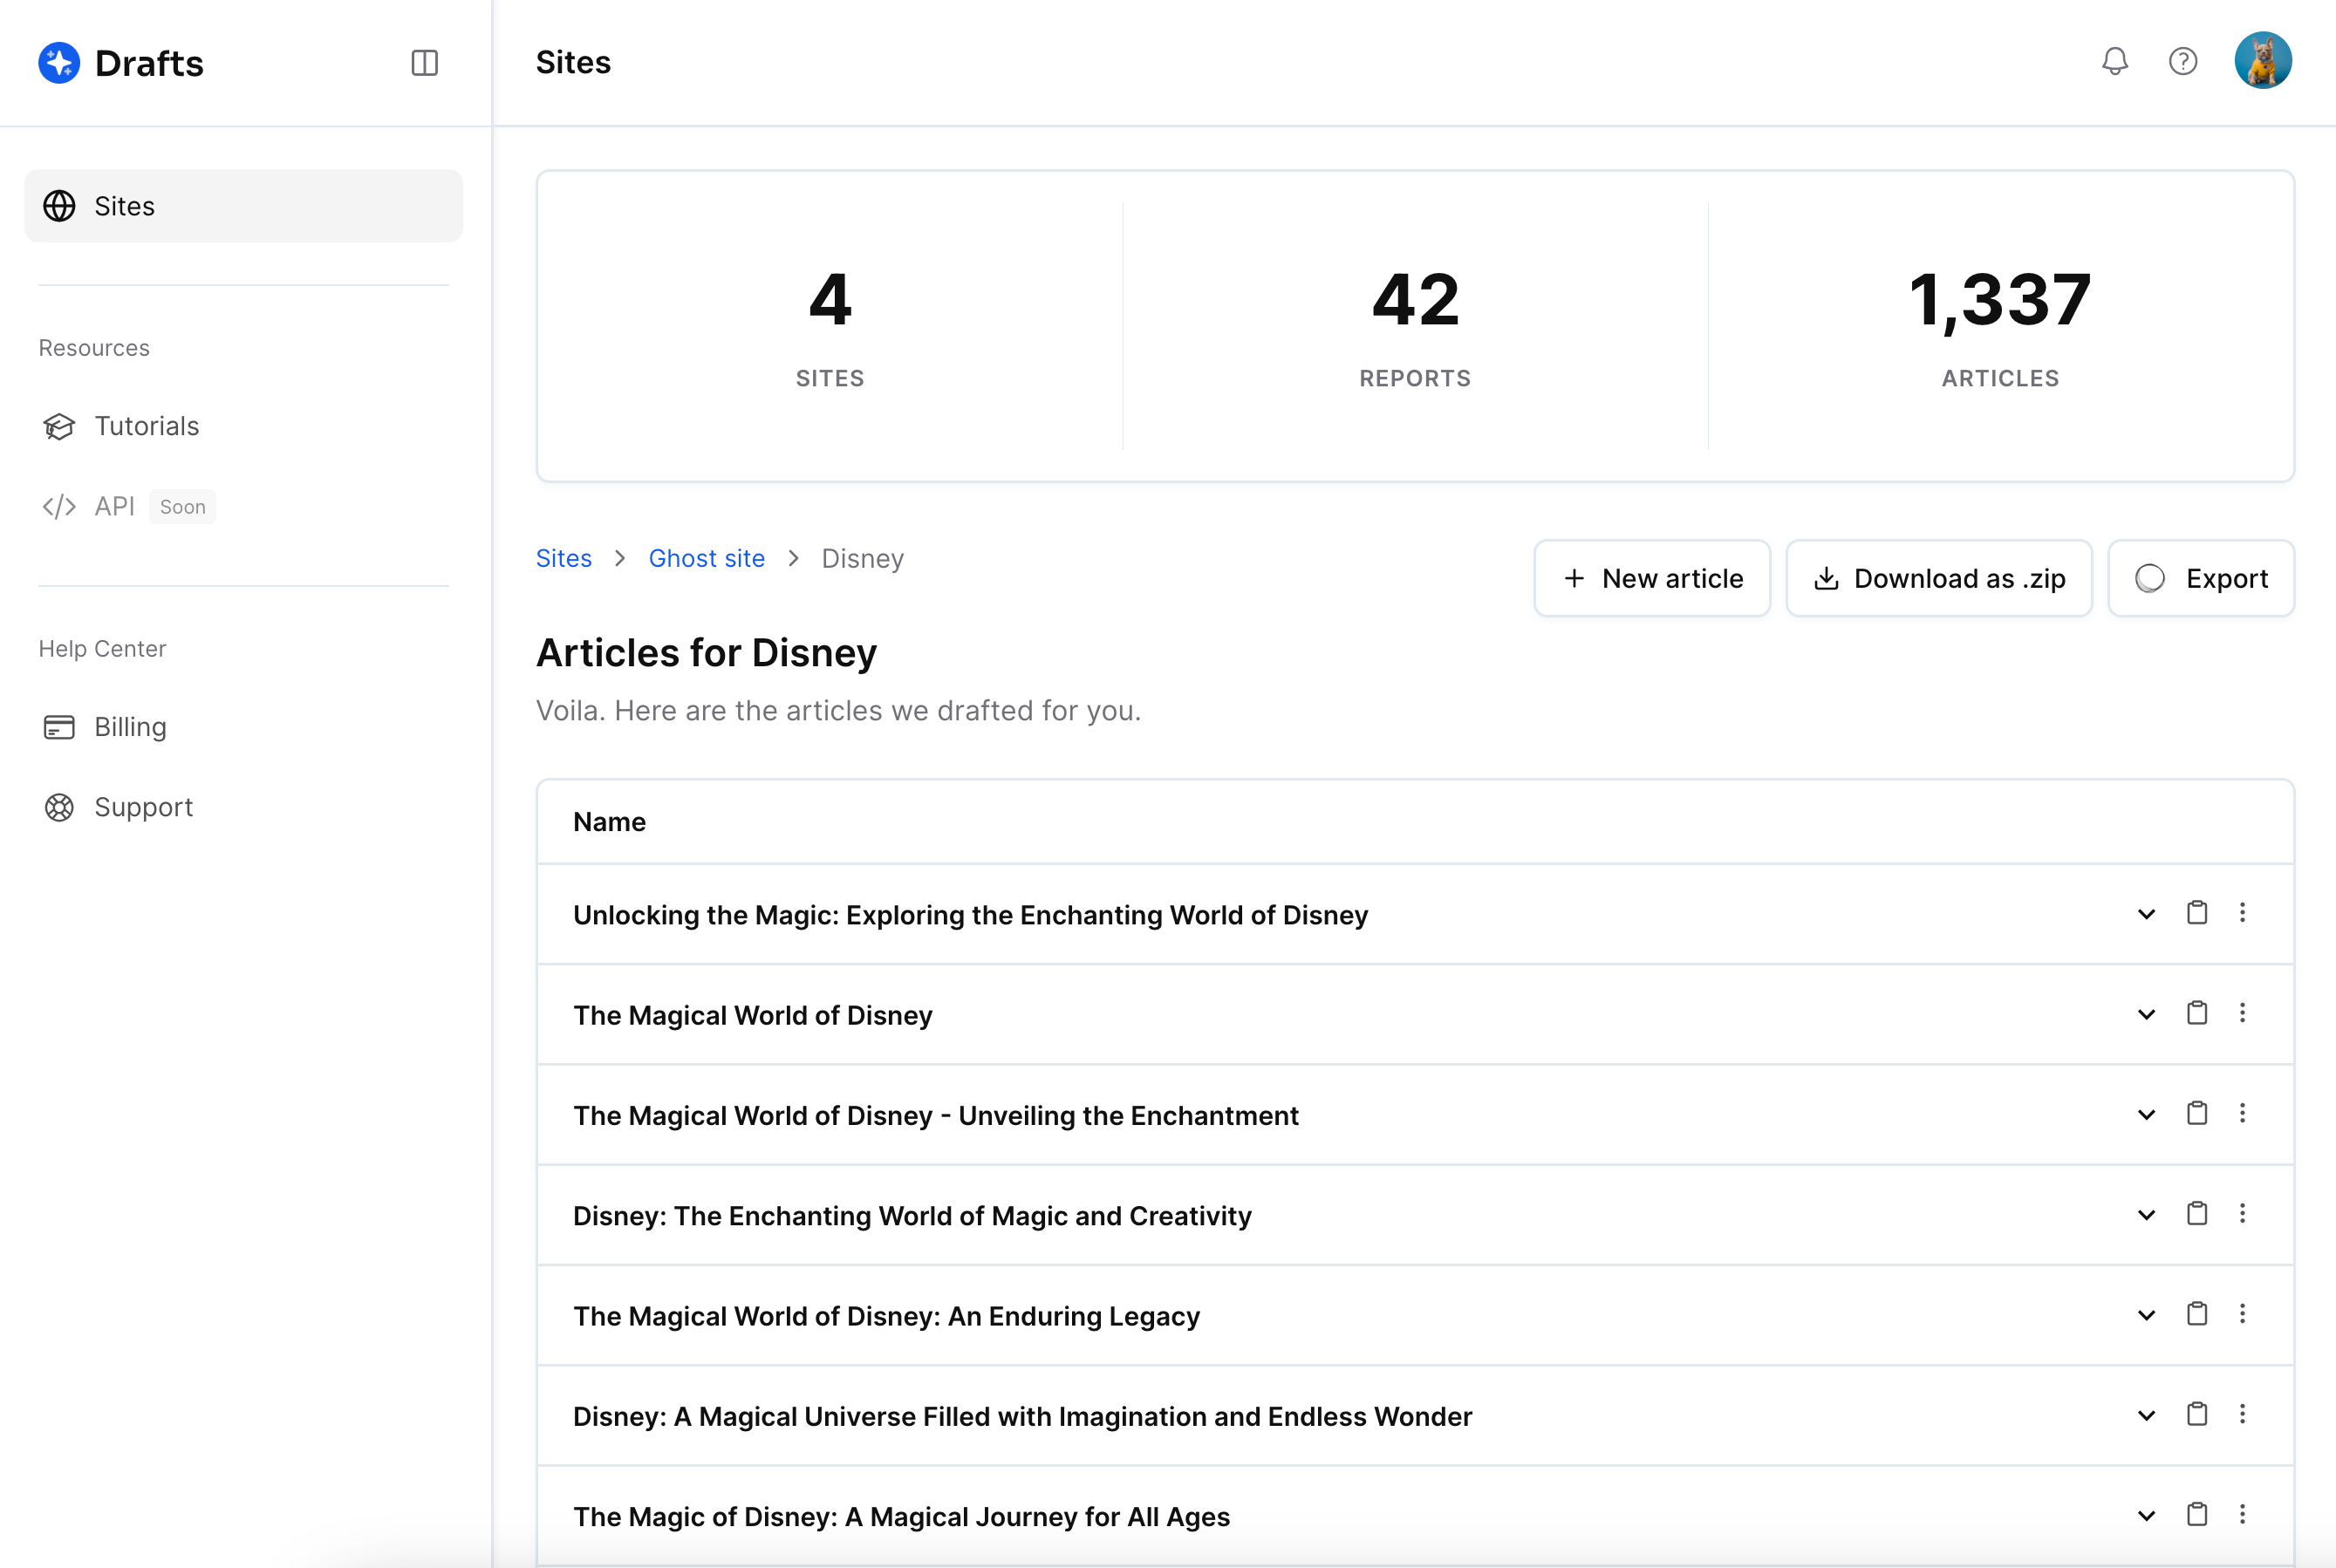
Task: Open 'Disney: The Enchanting World of Magic' title
Action: [x=912, y=1216]
